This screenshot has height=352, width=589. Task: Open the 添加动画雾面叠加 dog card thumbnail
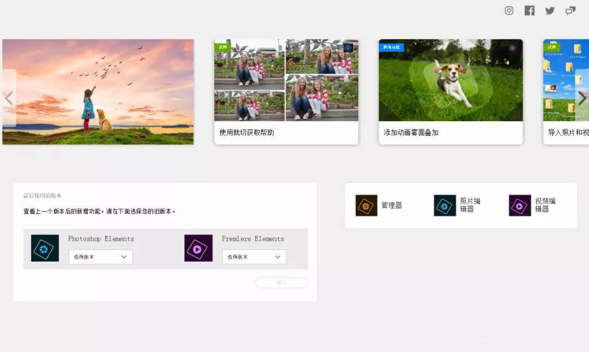pyautogui.click(x=451, y=80)
